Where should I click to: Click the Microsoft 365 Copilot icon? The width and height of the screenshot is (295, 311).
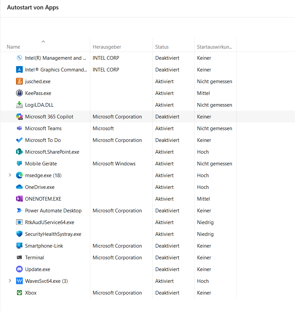pyautogui.click(x=19, y=117)
